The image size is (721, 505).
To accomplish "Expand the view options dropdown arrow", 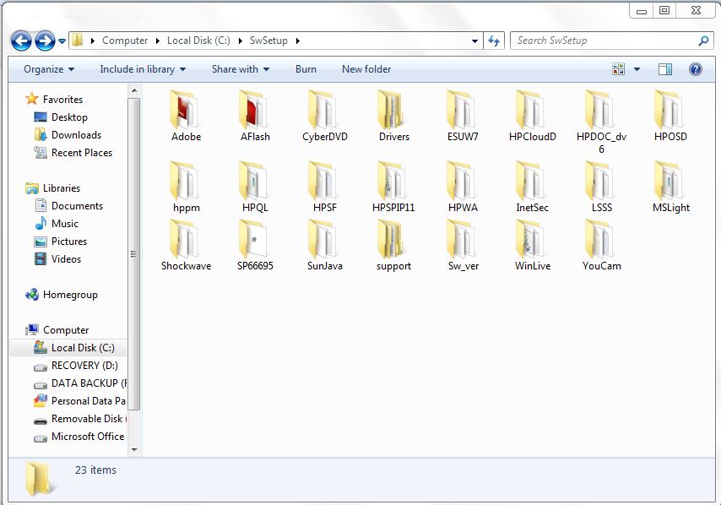I will (x=637, y=69).
